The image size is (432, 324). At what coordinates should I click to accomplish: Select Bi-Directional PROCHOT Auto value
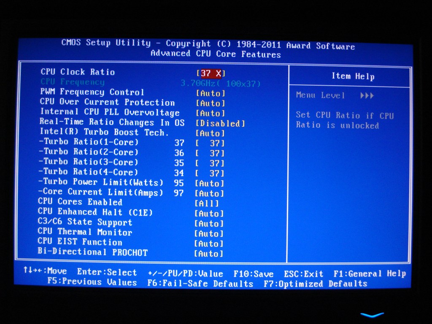[x=208, y=254]
